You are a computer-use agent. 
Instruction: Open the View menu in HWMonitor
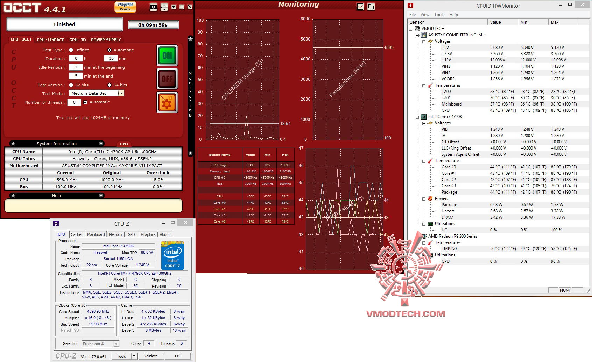[x=425, y=15]
